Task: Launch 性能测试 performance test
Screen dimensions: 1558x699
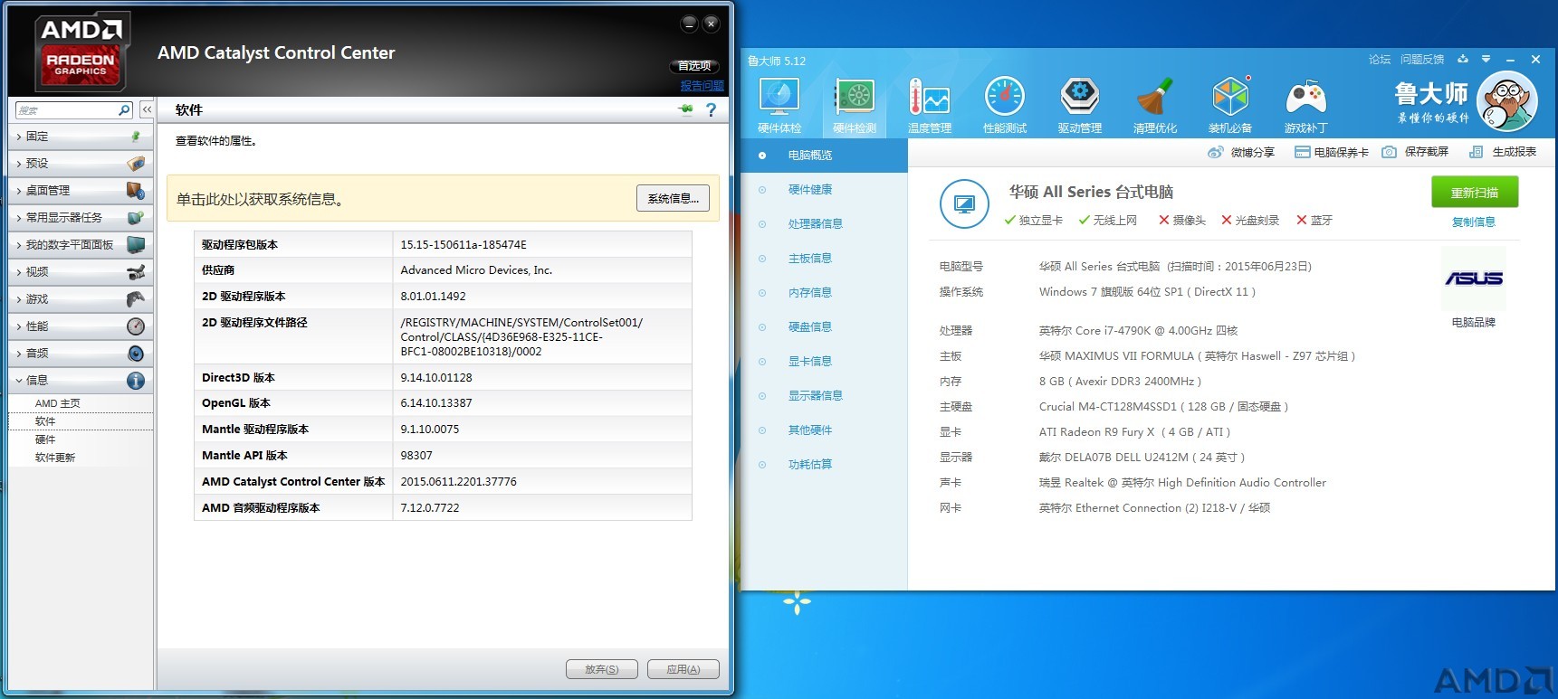Action: click(1005, 106)
